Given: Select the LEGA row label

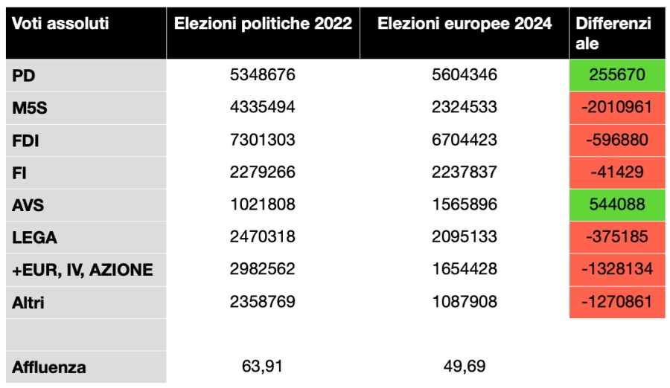Looking at the screenshot, I should click(35, 238).
